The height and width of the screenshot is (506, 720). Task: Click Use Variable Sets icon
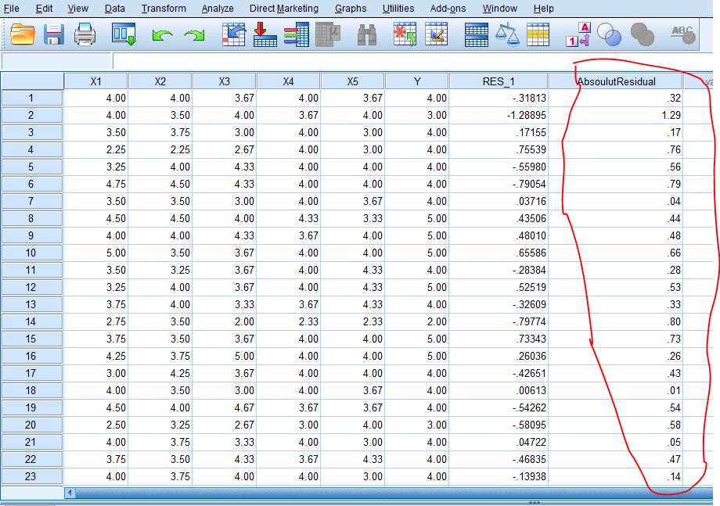tap(610, 35)
